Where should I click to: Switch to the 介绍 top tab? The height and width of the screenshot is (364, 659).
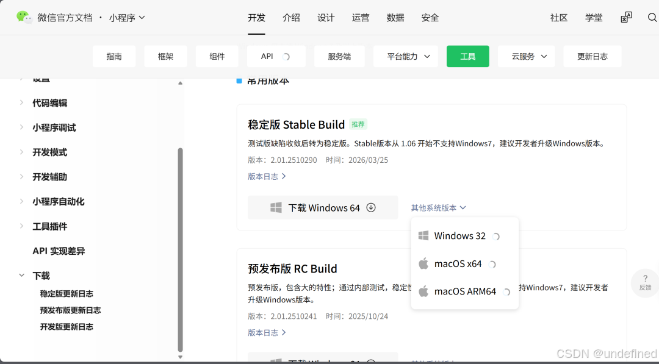(x=291, y=18)
